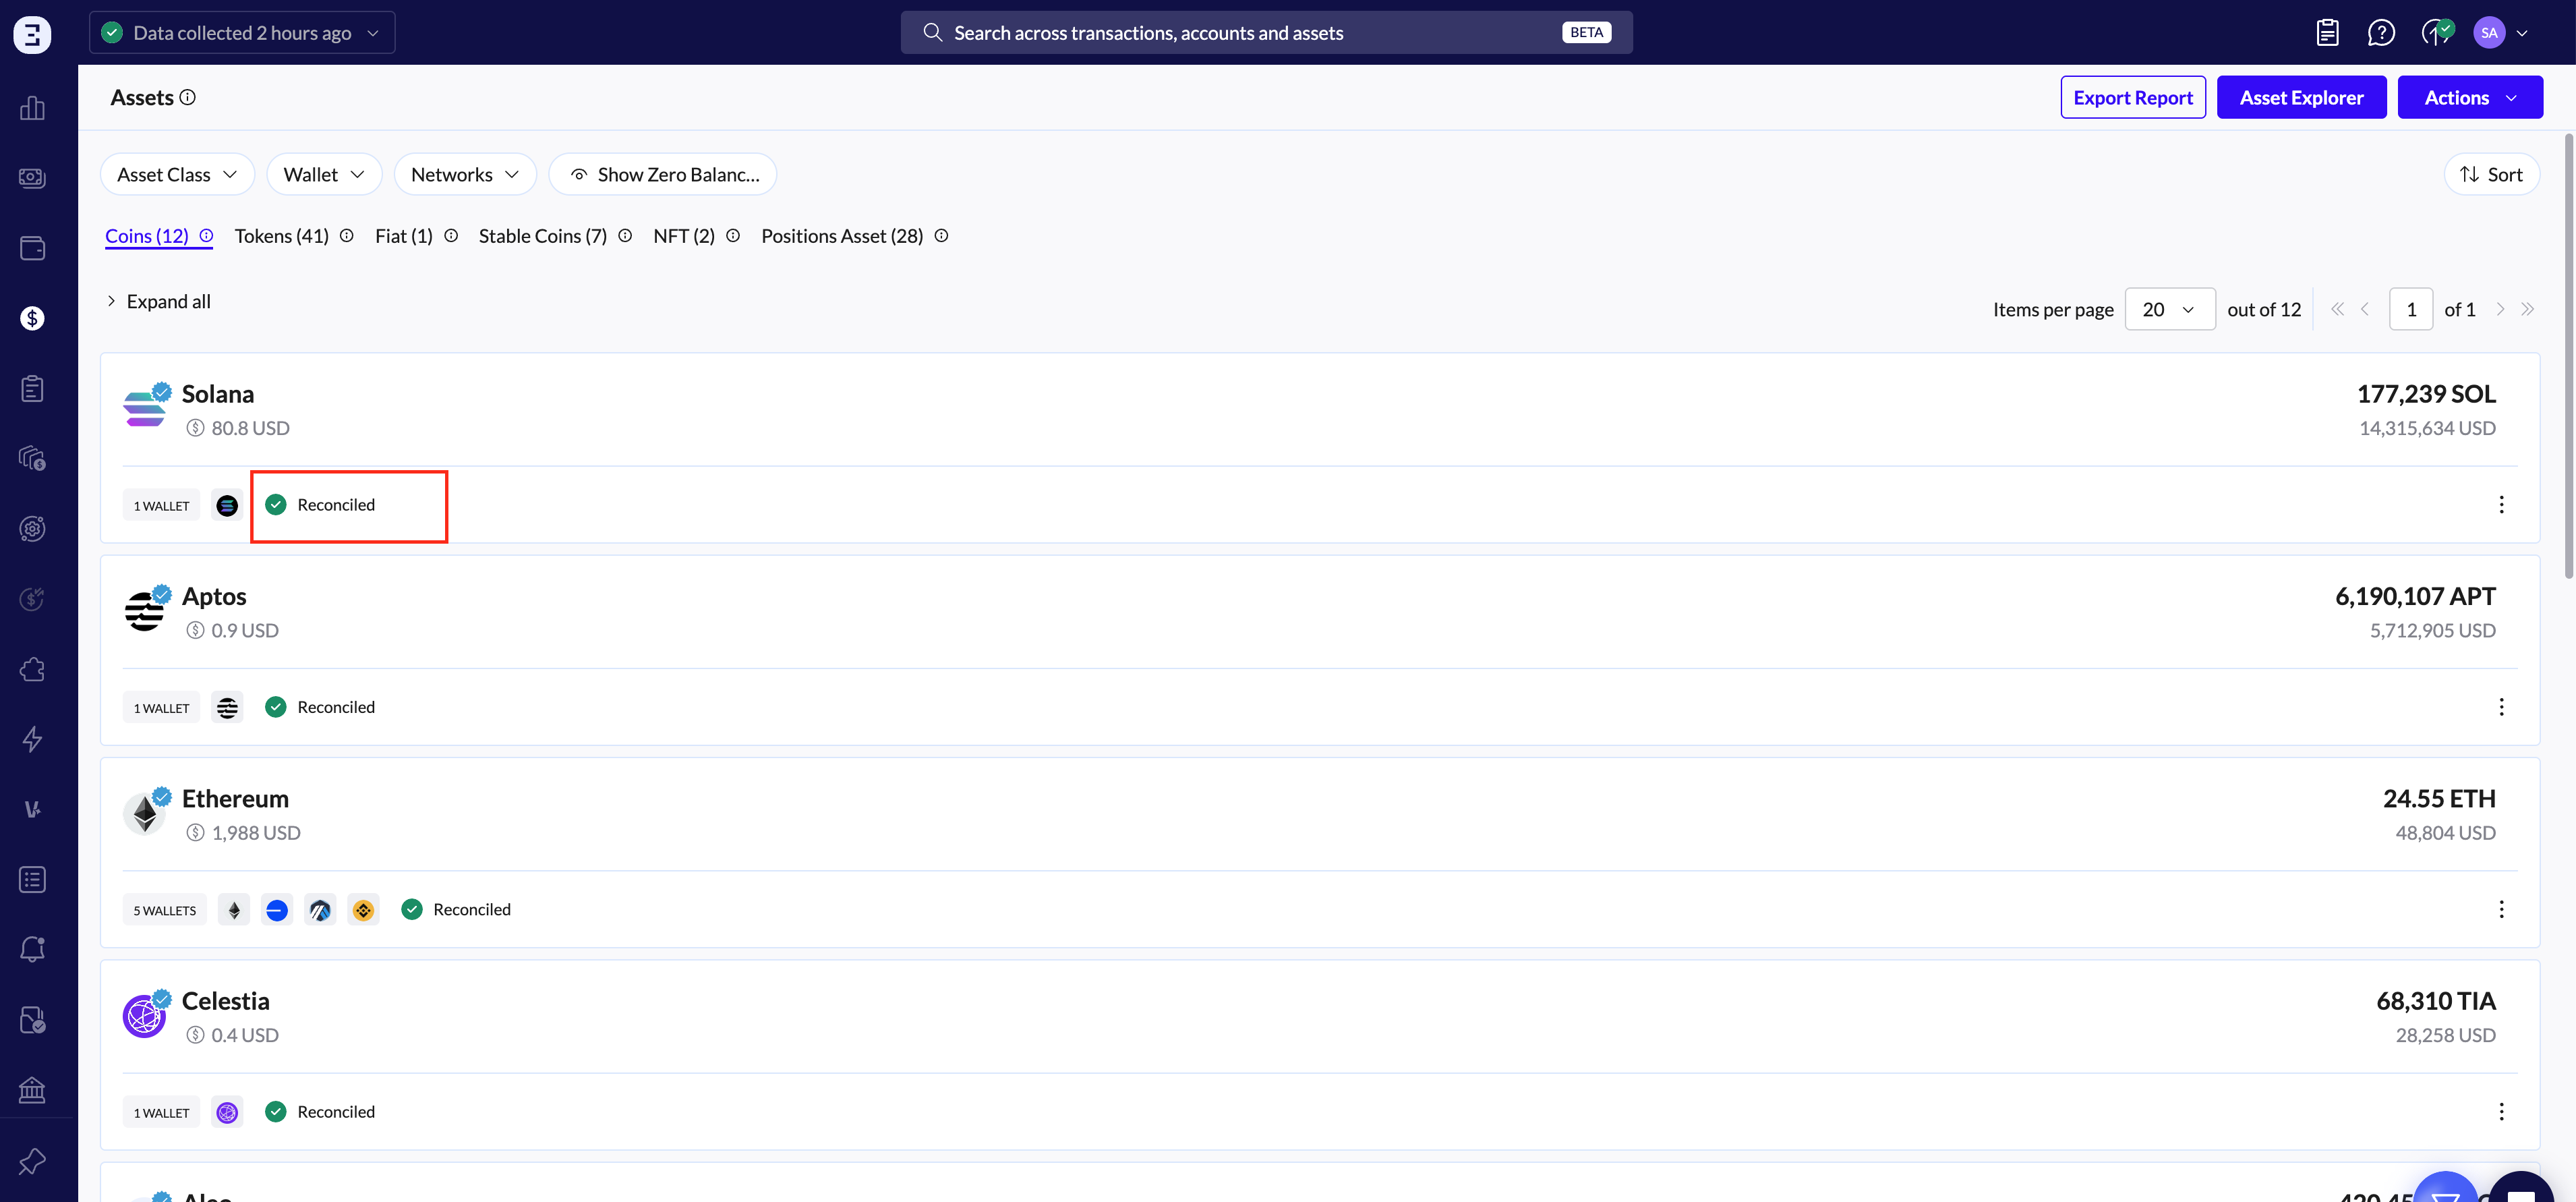Click the 14,315,634 USD value
Viewport: 2576px width, 1202px height.
click(2427, 428)
